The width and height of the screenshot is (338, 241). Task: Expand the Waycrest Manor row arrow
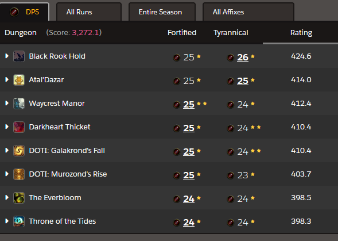(7, 103)
